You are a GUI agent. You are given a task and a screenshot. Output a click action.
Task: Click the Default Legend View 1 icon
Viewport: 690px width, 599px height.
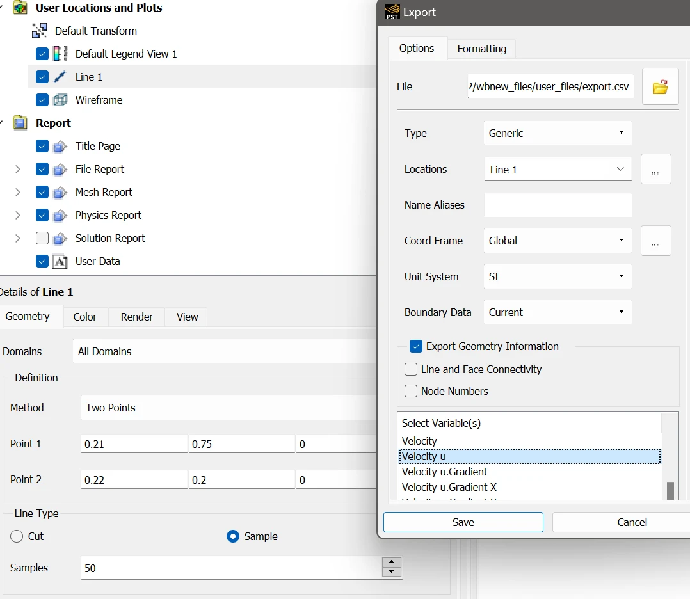[60, 54]
